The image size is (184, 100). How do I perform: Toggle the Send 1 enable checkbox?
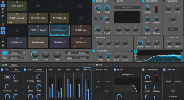point(2,69)
